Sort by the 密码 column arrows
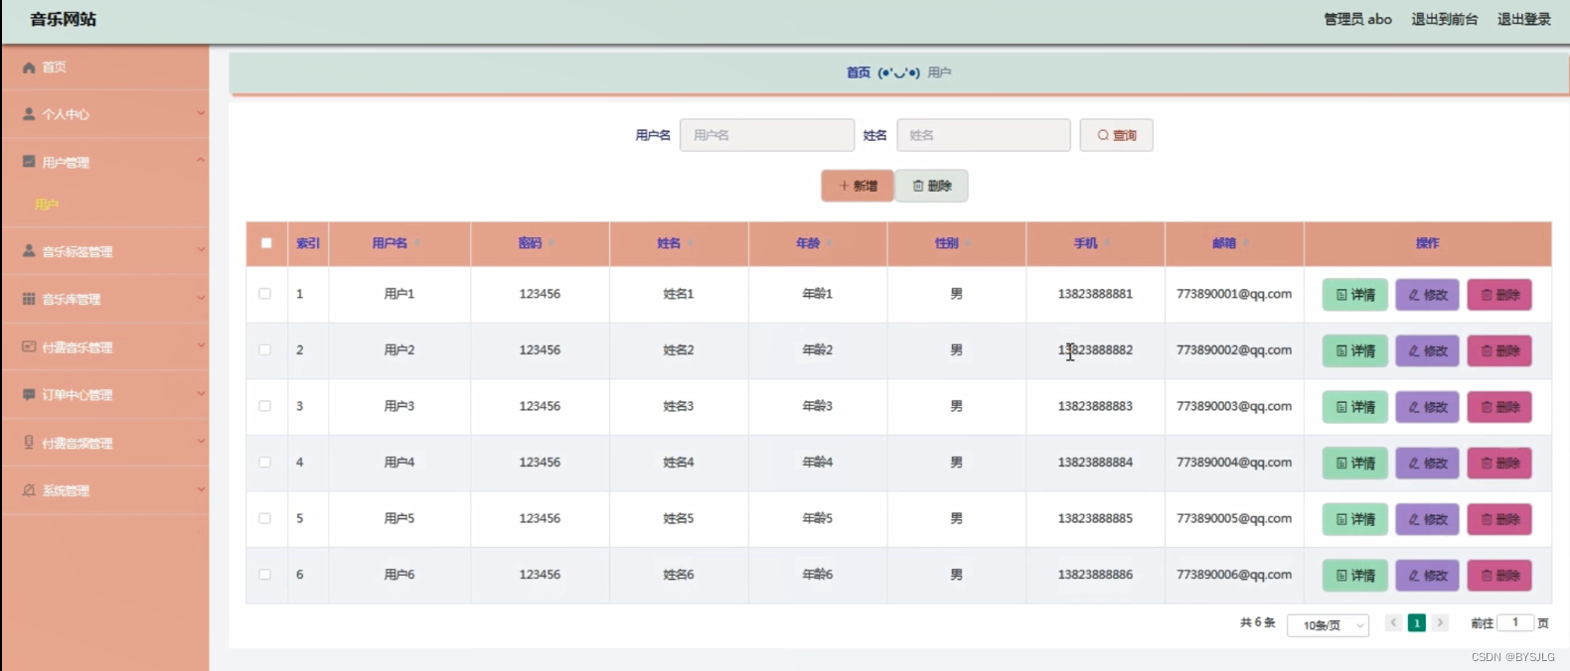The image size is (1570, 671). 551,243
